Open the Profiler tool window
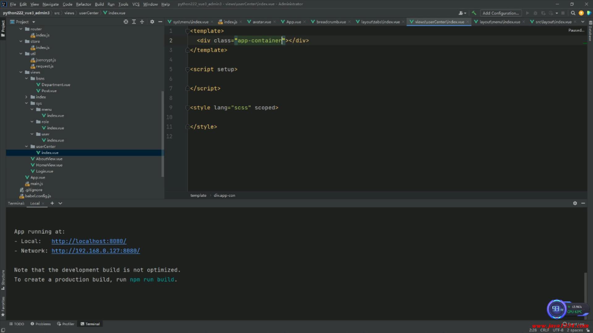 [x=65, y=324]
